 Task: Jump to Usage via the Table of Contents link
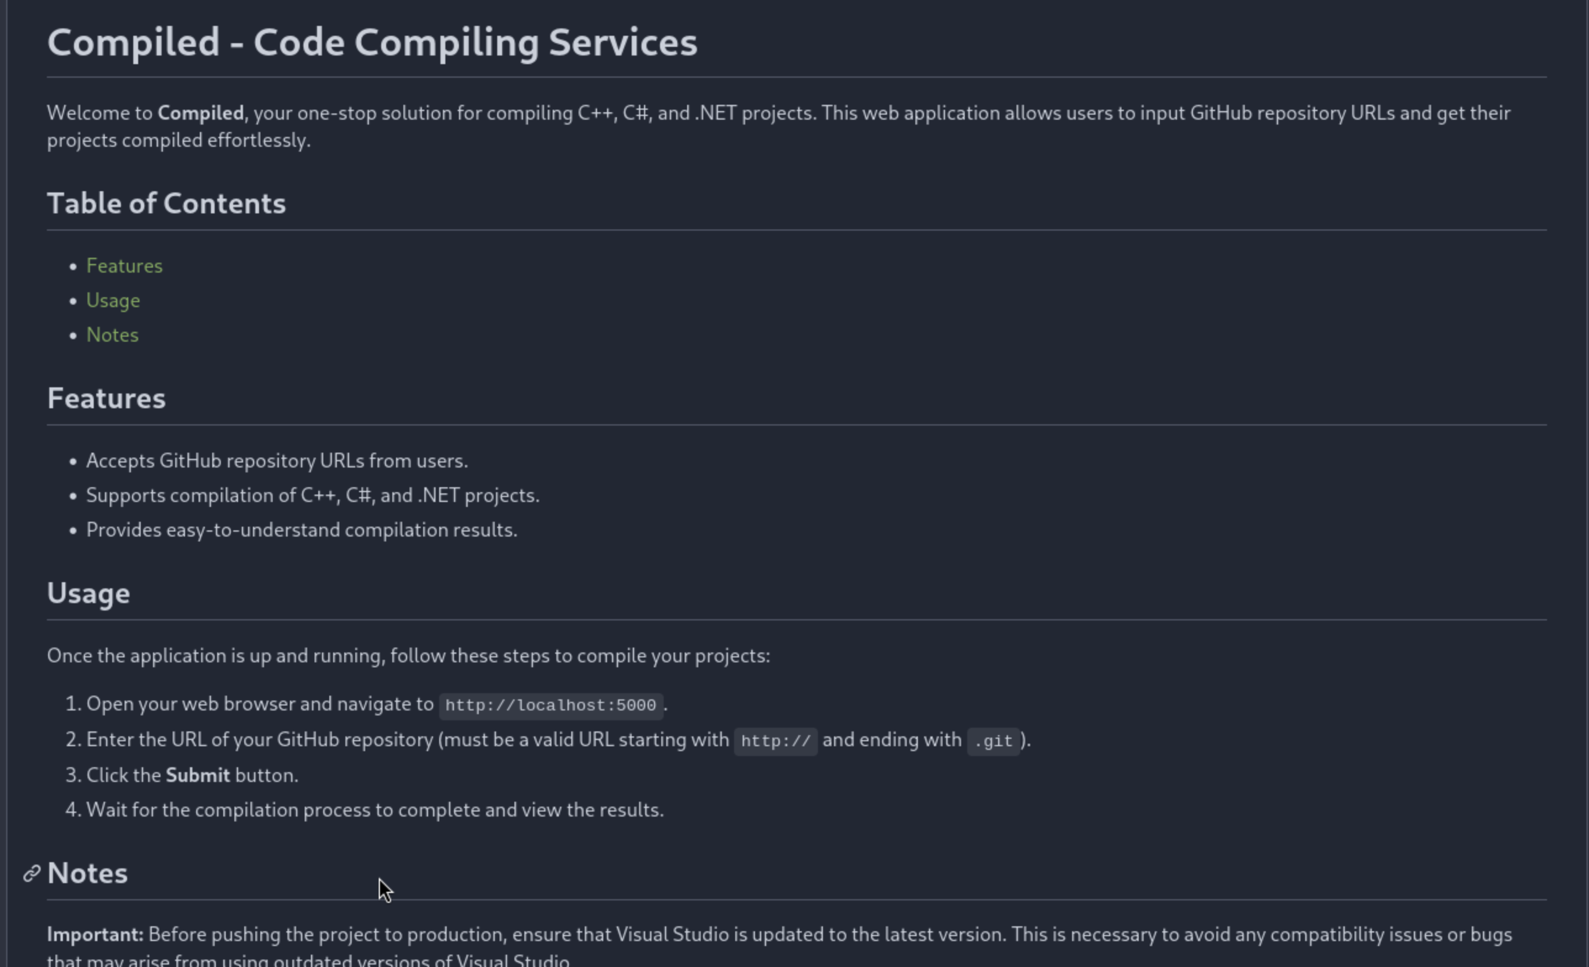[113, 300]
